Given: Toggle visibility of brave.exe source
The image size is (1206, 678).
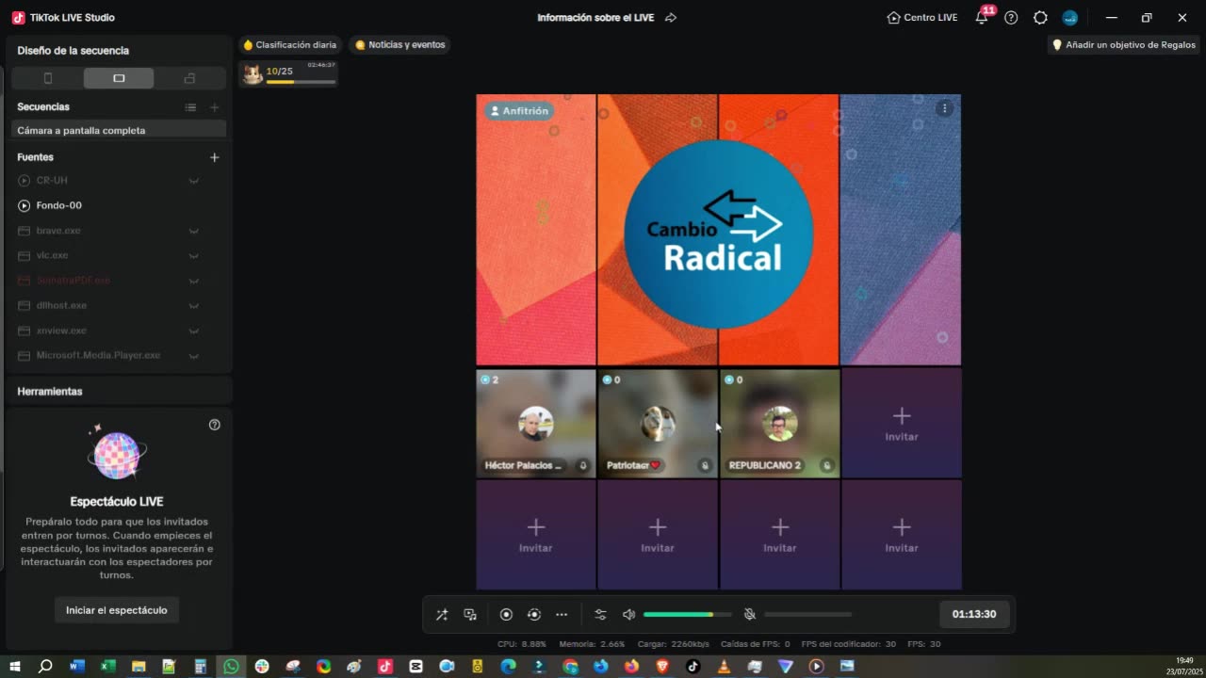Looking at the screenshot, I should (193, 231).
